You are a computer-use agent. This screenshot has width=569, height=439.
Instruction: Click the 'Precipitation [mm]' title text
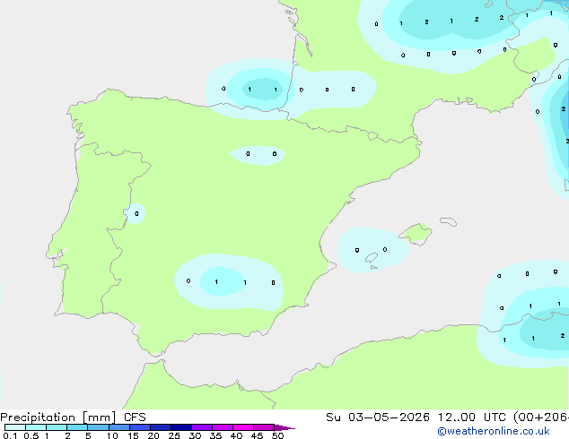(x=57, y=417)
